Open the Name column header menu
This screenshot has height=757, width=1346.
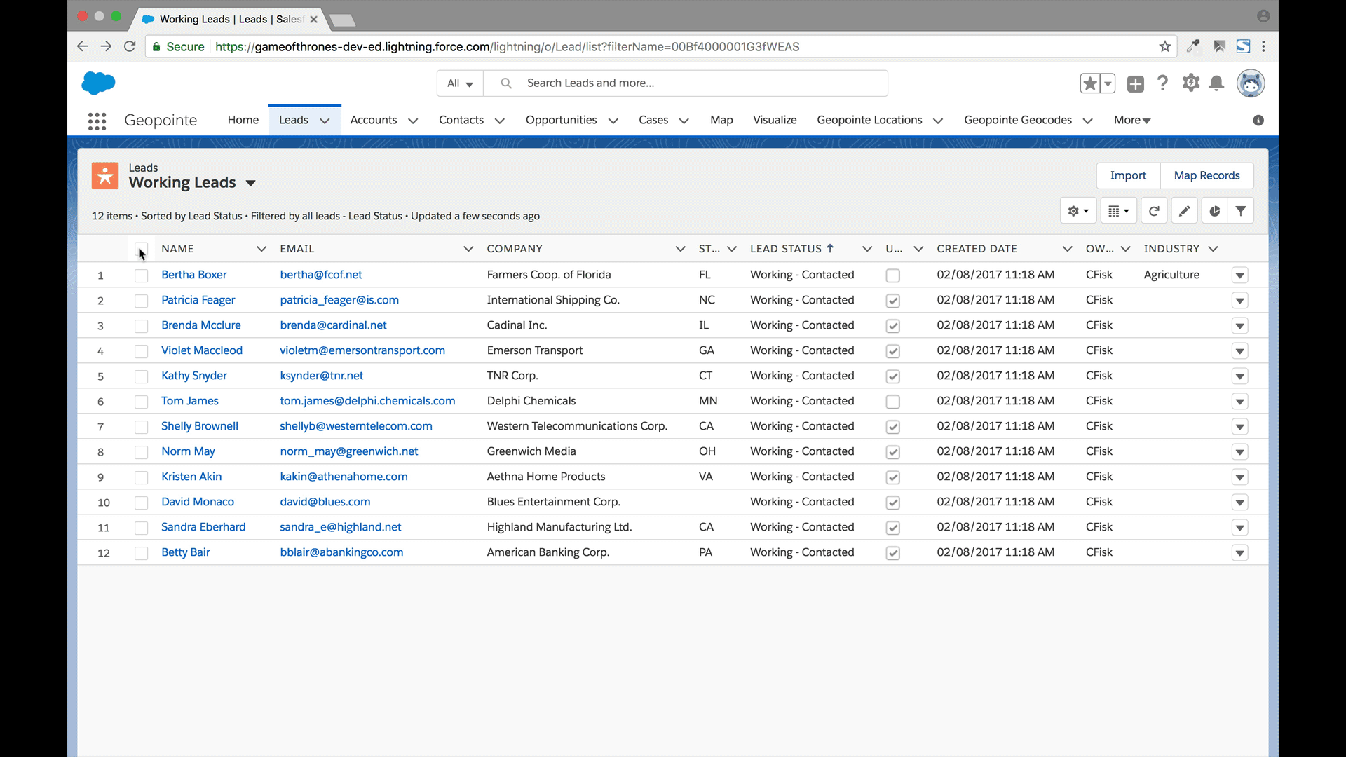coord(261,249)
